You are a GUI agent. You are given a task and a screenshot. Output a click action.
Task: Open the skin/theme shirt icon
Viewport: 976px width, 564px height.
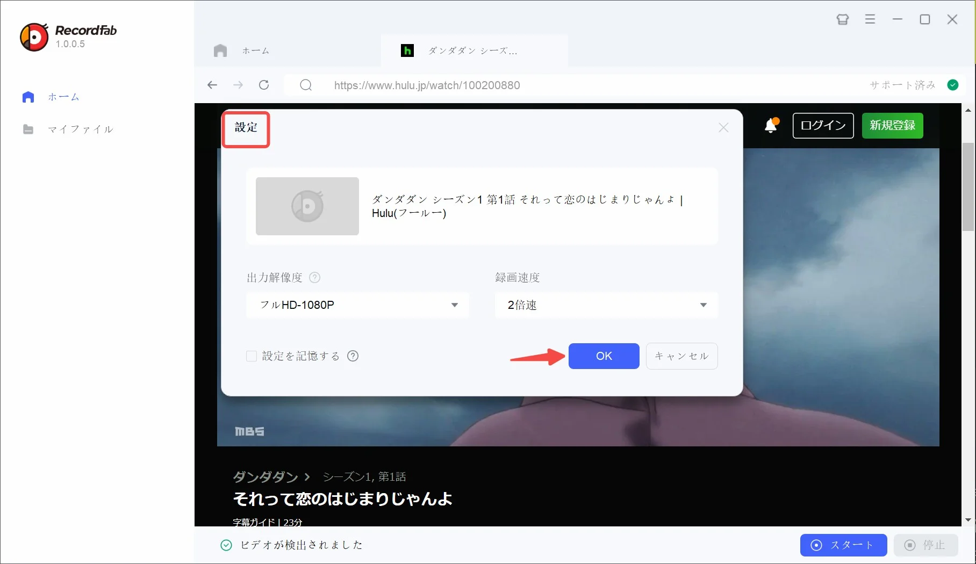(843, 19)
